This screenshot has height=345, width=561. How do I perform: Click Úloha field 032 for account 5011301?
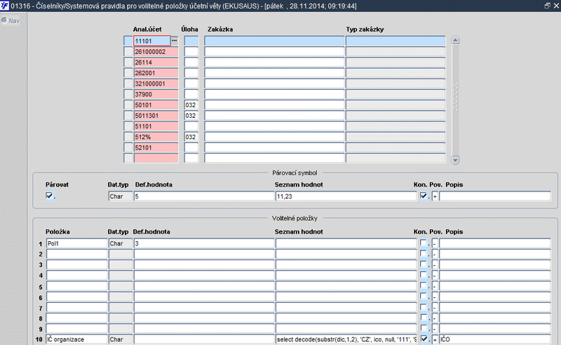click(191, 116)
